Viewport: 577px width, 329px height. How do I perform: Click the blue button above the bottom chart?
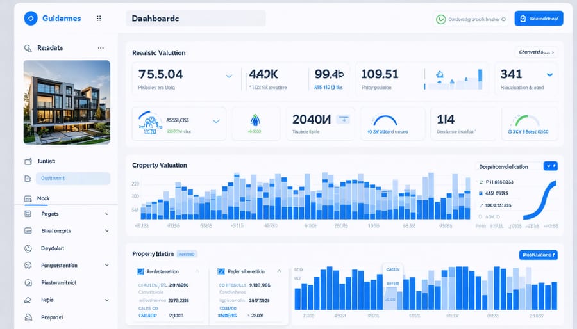coord(537,255)
